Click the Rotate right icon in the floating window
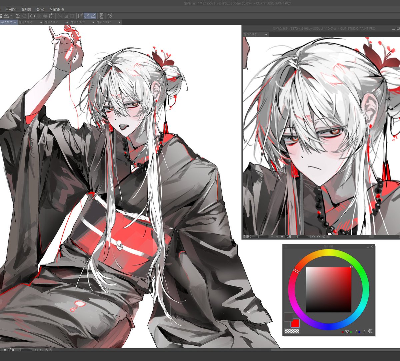The width and height of the screenshot is (400, 361). pyautogui.click(x=318, y=236)
